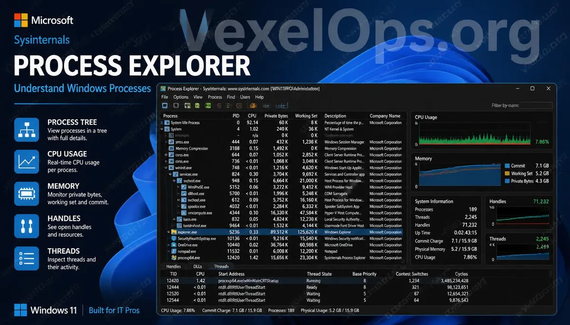This screenshot has height=325, width=570.
Task: Click the WmiPrvSE.exe process icon
Action: (x=183, y=187)
